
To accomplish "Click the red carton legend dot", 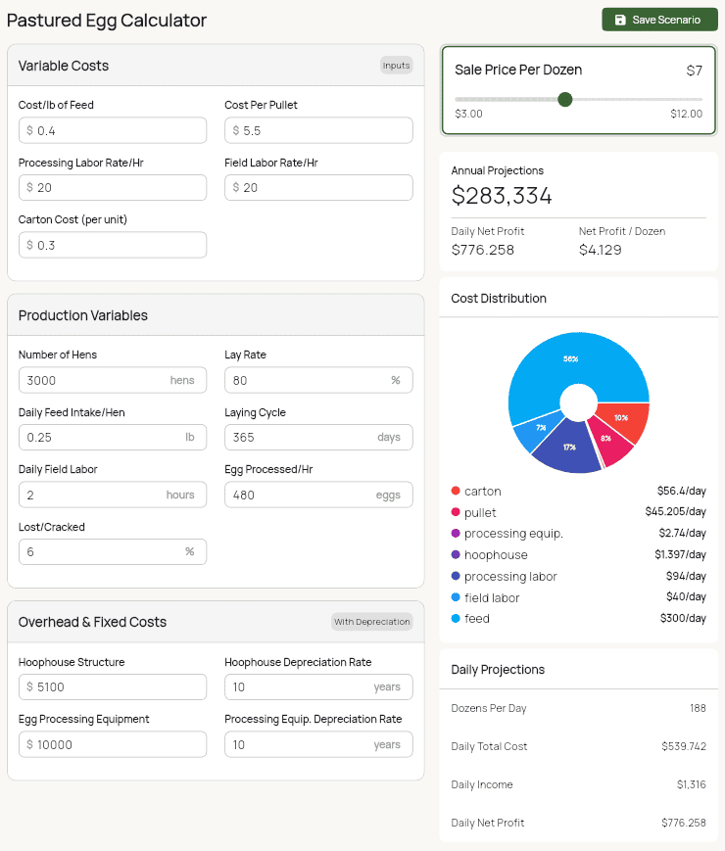I will pyautogui.click(x=456, y=492).
